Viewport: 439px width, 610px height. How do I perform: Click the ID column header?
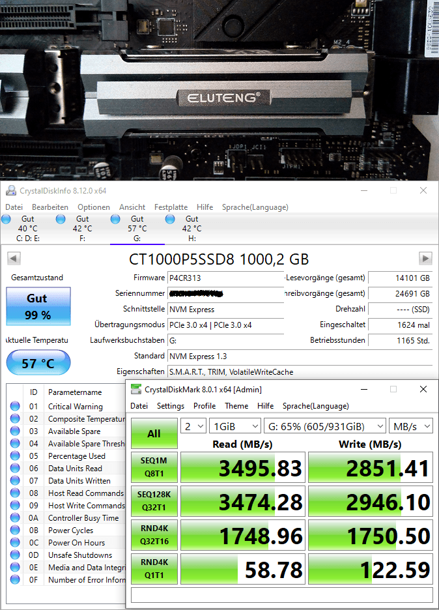(x=34, y=392)
